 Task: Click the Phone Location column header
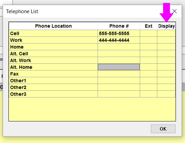tap(53, 26)
